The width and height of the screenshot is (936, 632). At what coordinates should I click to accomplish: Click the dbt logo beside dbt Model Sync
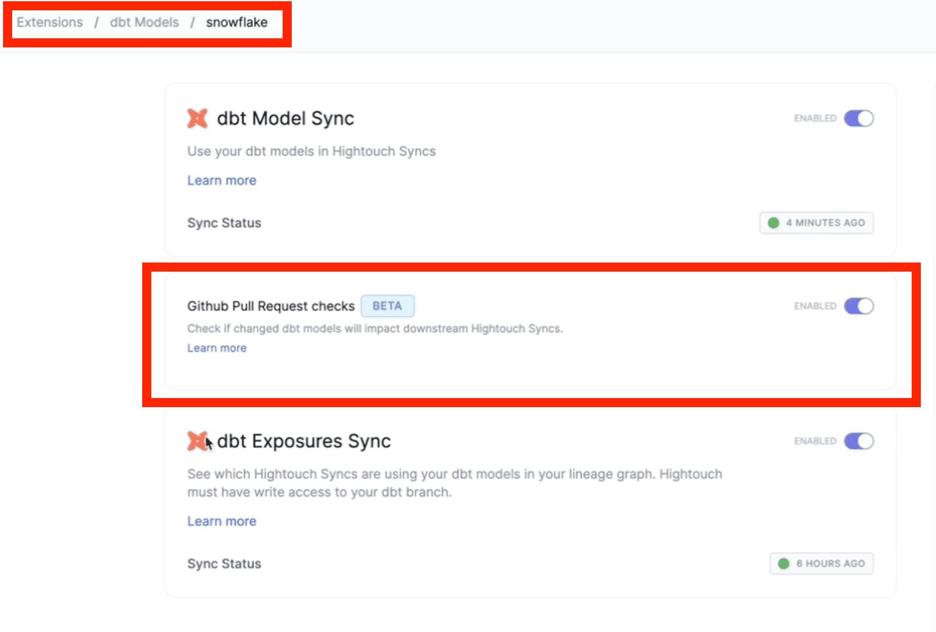coord(197,118)
